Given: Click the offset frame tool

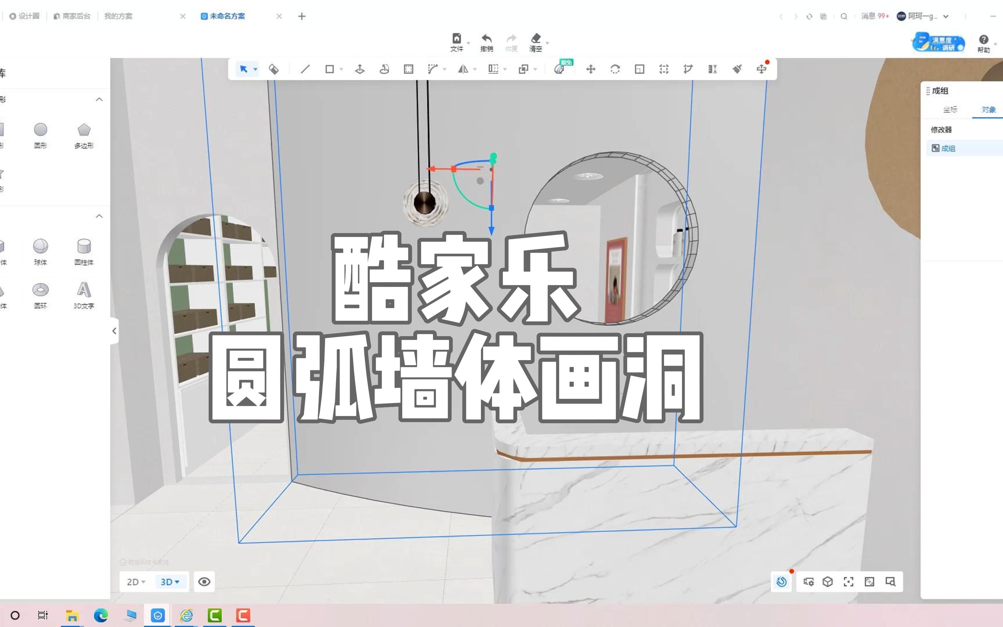Looking at the screenshot, I should [x=409, y=69].
